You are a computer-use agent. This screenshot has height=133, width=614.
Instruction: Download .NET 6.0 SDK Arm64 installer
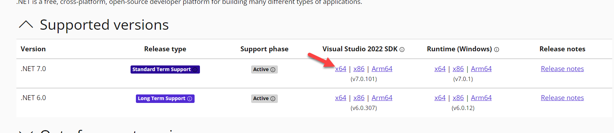(x=382, y=98)
